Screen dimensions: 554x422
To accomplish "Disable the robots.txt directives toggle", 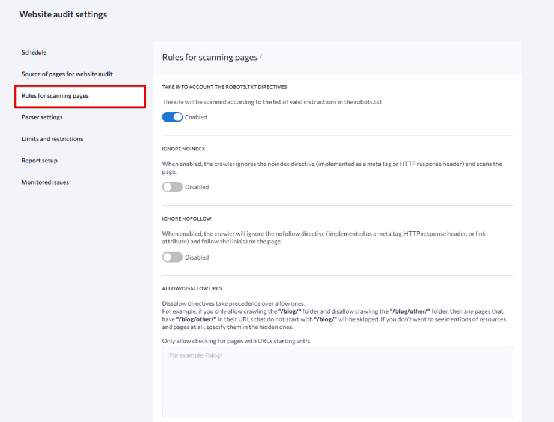I will [x=172, y=117].
